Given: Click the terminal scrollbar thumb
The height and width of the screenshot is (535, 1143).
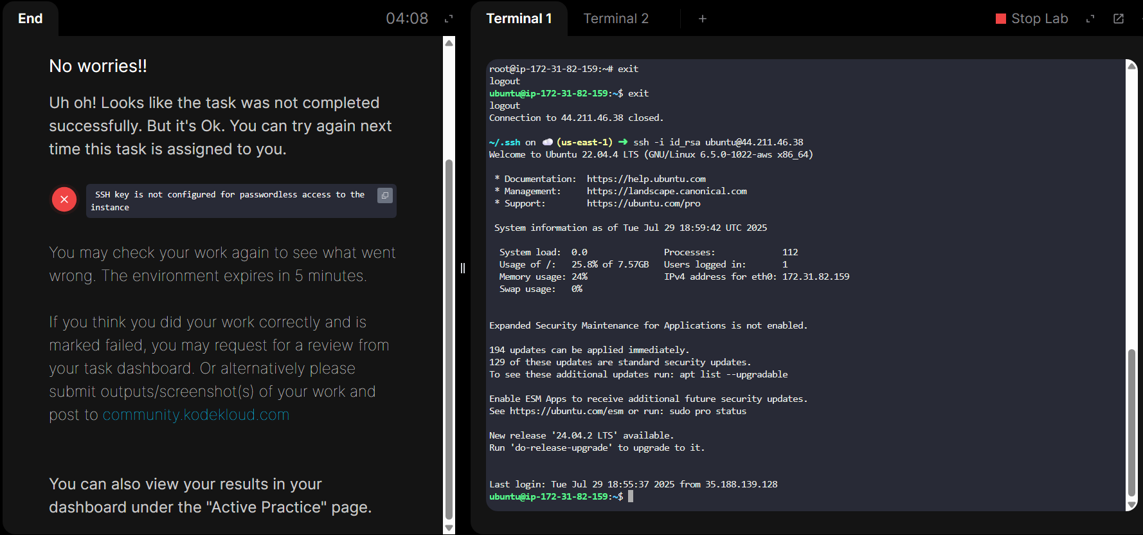Looking at the screenshot, I should coord(1131,421).
